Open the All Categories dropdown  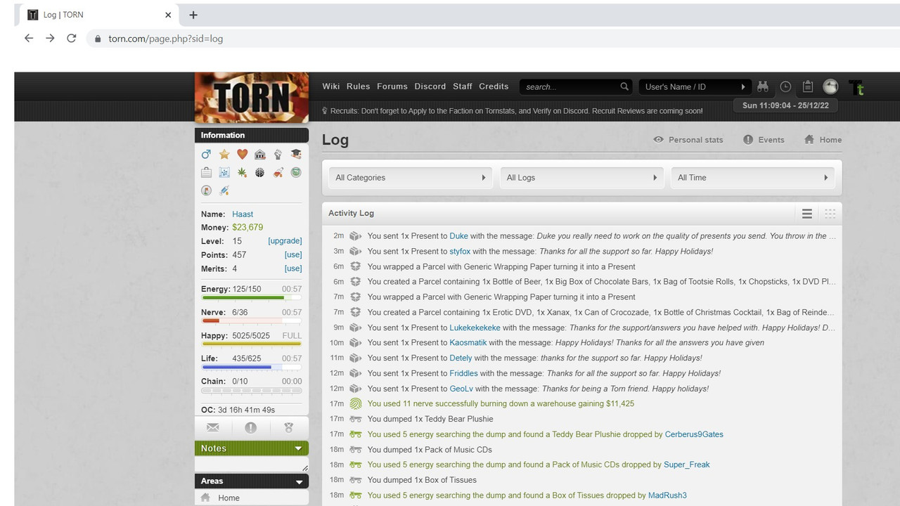pos(411,178)
